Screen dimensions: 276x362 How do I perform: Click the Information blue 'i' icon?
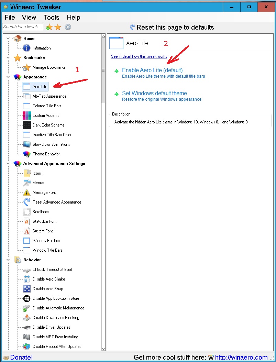click(x=27, y=48)
